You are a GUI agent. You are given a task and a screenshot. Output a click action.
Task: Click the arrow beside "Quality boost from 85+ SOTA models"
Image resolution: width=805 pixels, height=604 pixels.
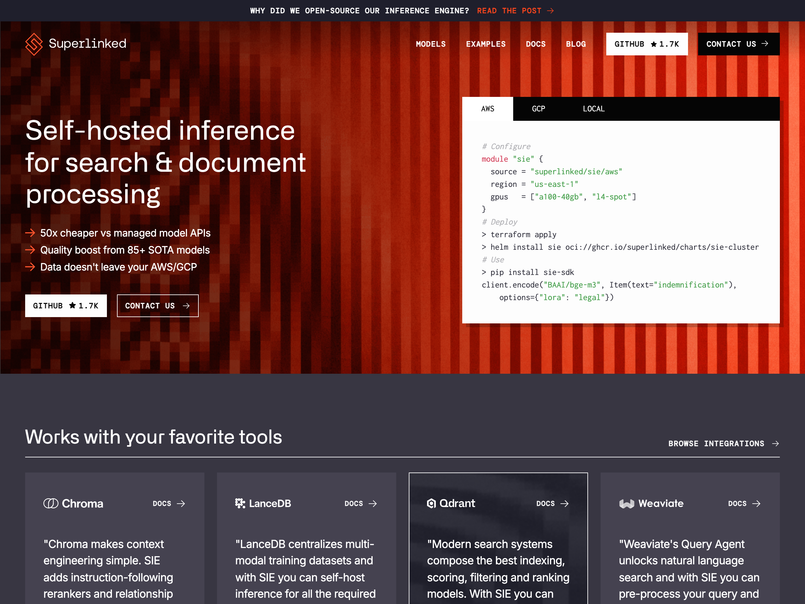(30, 250)
